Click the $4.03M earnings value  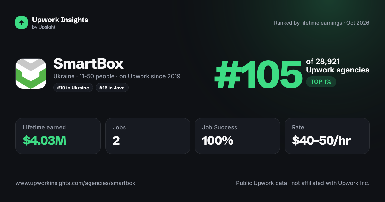pos(45,140)
